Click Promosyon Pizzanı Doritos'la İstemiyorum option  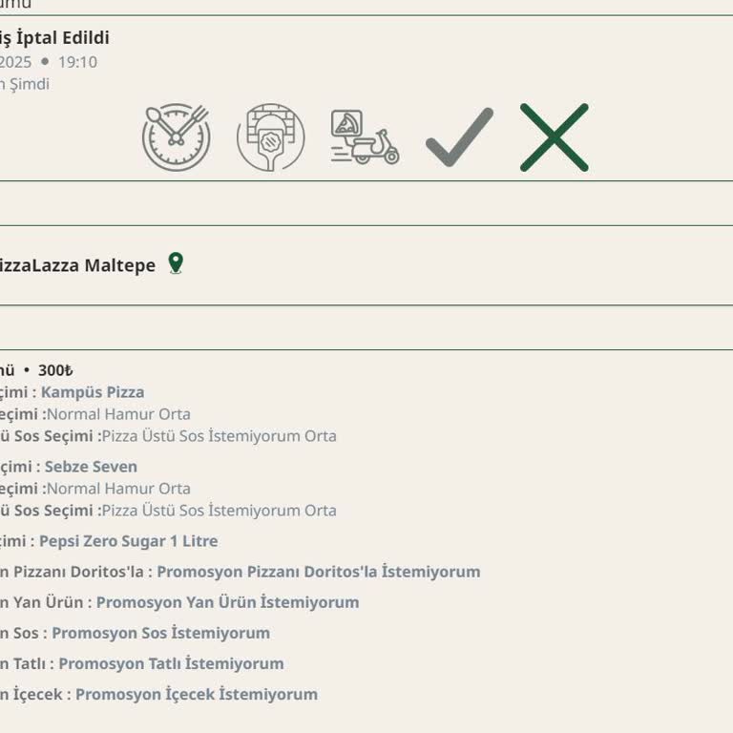319,572
